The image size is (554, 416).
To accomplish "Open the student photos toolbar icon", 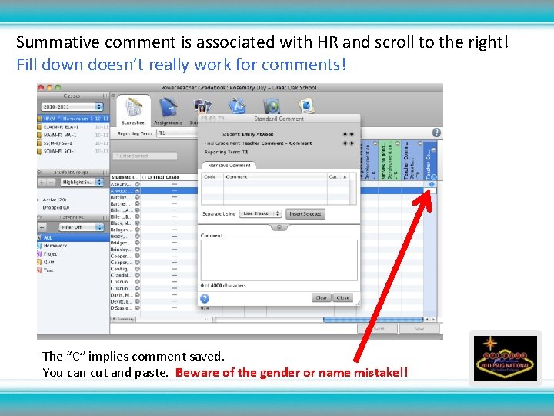I will 202,107.
